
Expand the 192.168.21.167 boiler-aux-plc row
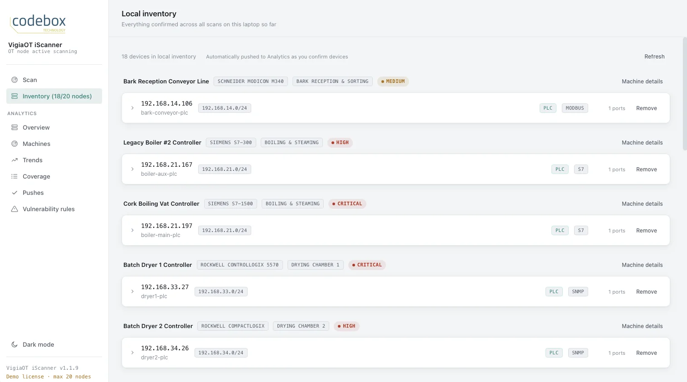(x=132, y=169)
